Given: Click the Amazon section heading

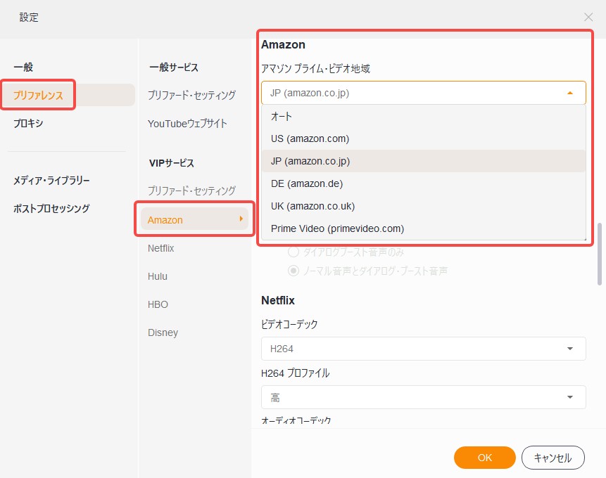Looking at the screenshot, I should [x=283, y=45].
